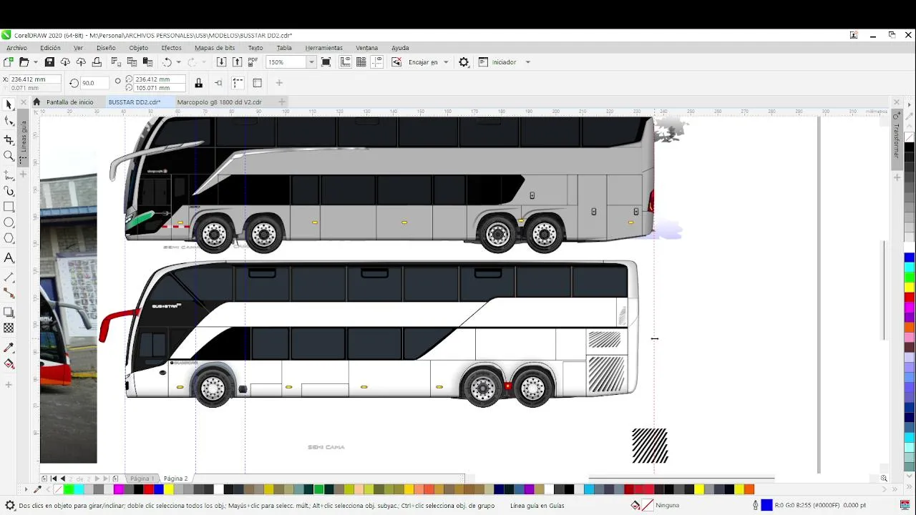Viewport: 916px width, 515px height.
Task: Expand the Transformar docker tab
Action: point(895,140)
